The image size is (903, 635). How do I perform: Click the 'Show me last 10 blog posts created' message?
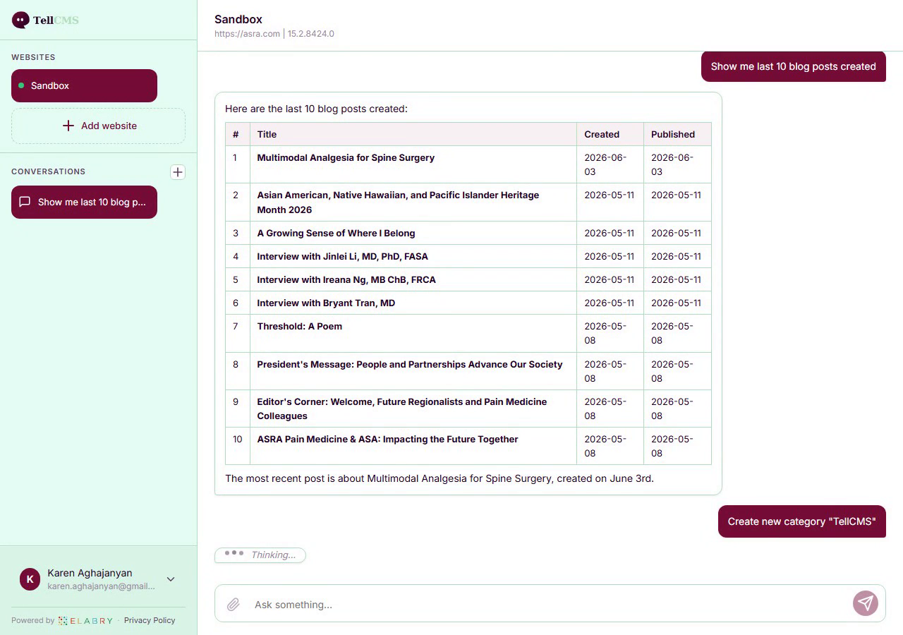794,66
